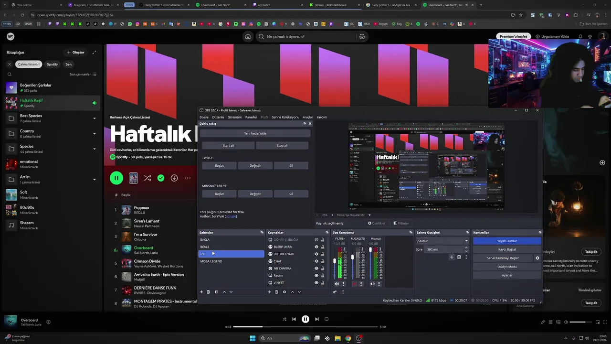Unmute the MASAÜSTÜ audio channel
The width and height of the screenshot is (611, 344).
coord(354,284)
